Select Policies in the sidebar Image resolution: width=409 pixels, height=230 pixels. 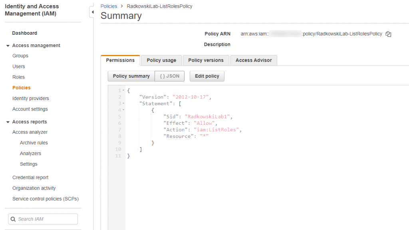22,88
